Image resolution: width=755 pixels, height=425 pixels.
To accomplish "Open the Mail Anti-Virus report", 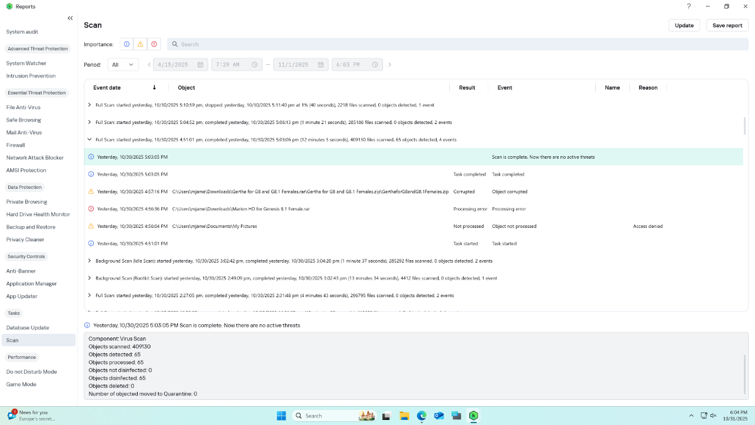I will click(24, 132).
